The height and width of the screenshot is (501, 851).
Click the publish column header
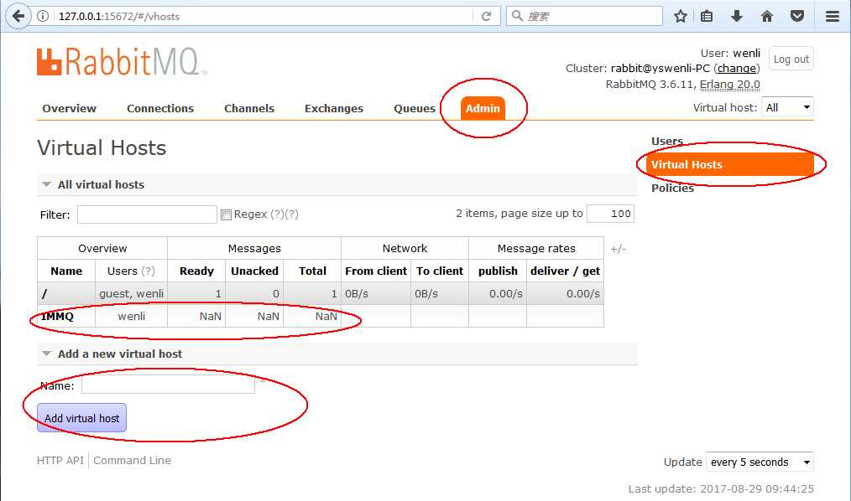tap(498, 271)
